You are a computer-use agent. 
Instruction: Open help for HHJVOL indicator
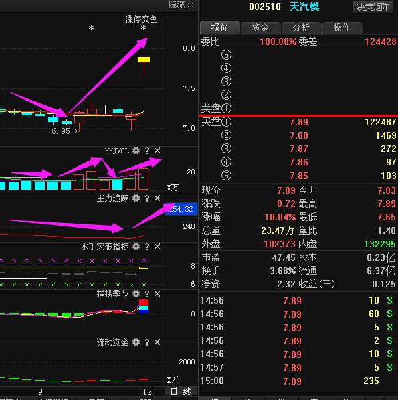click(x=147, y=151)
